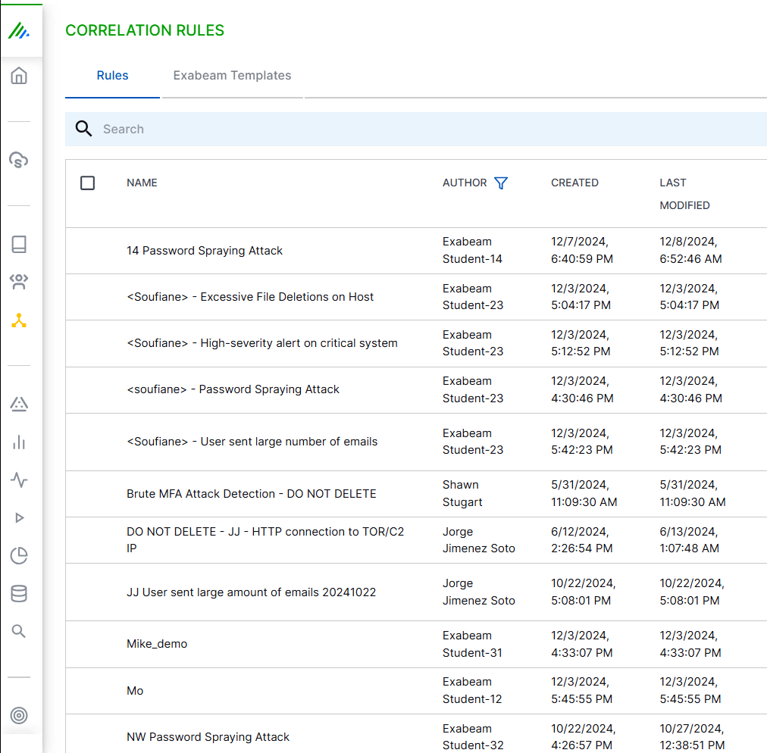This screenshot has height=753, width=767.
Task: Open the book-shaped library sidebar icon
Action: [x=19, y=244]
